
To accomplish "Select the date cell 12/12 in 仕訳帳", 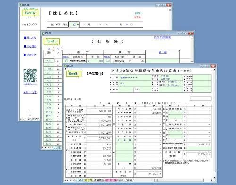I will (49, 120).
